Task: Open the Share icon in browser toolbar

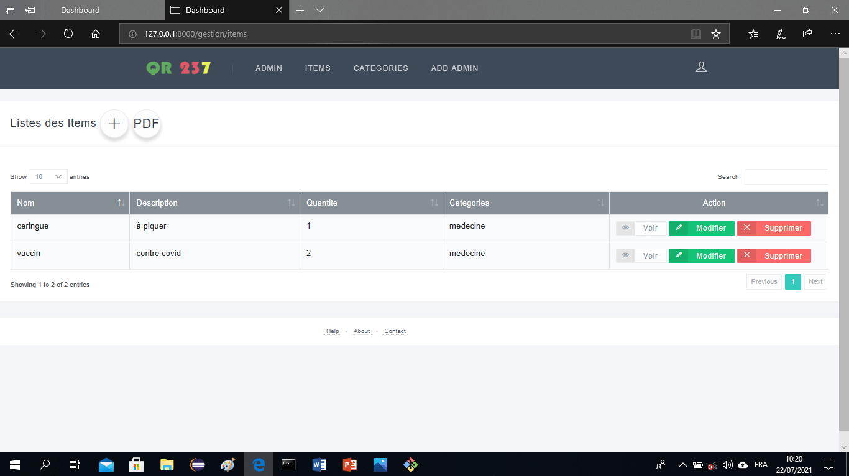Action: point(807,34)
